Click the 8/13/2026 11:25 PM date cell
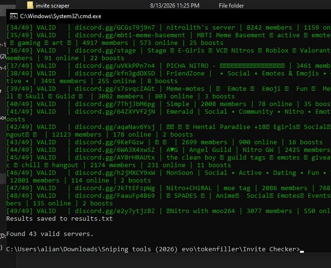The width and height of the screenshot is (331, 268). coord(175,6)
